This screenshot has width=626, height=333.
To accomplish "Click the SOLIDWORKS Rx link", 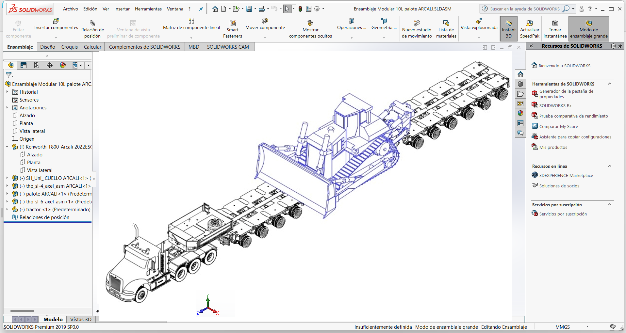I will tap(555, 106).
